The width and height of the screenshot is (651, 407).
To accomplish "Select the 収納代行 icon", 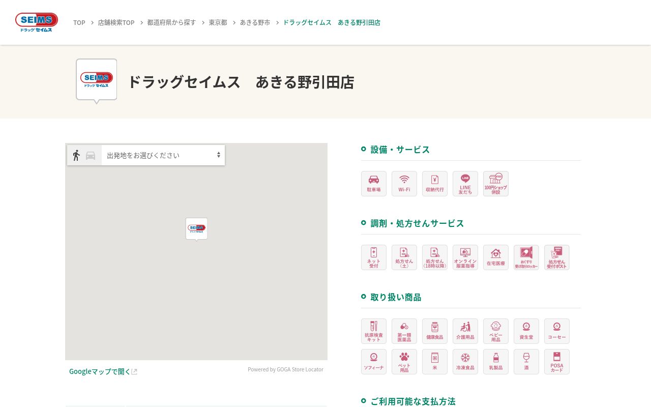I will pos(435,184).
